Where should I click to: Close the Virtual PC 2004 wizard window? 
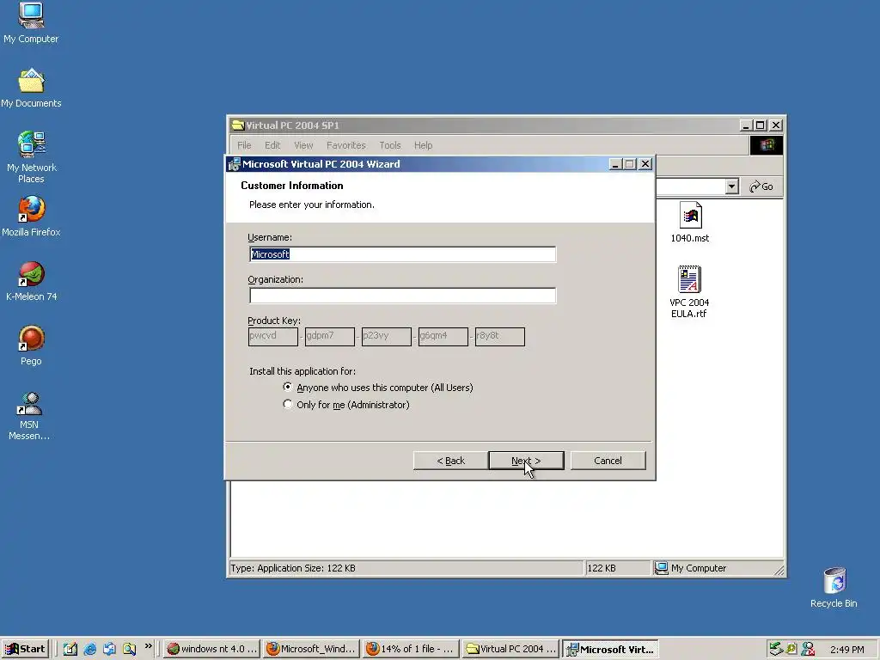(x=645, y=164)
